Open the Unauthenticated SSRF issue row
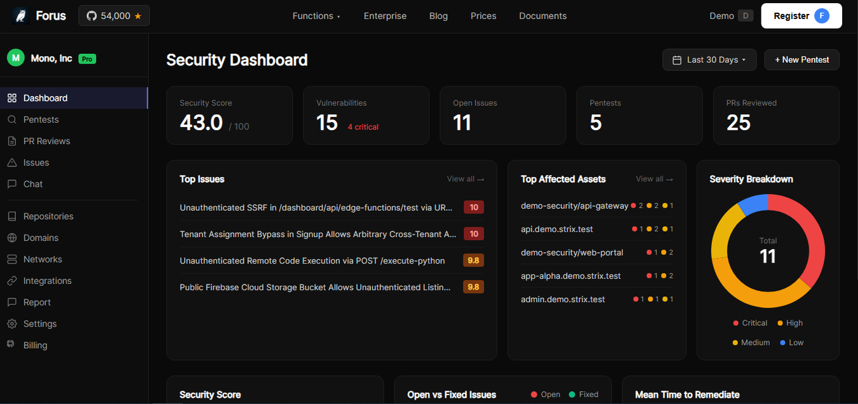858x404 pixels. (332, 207)
